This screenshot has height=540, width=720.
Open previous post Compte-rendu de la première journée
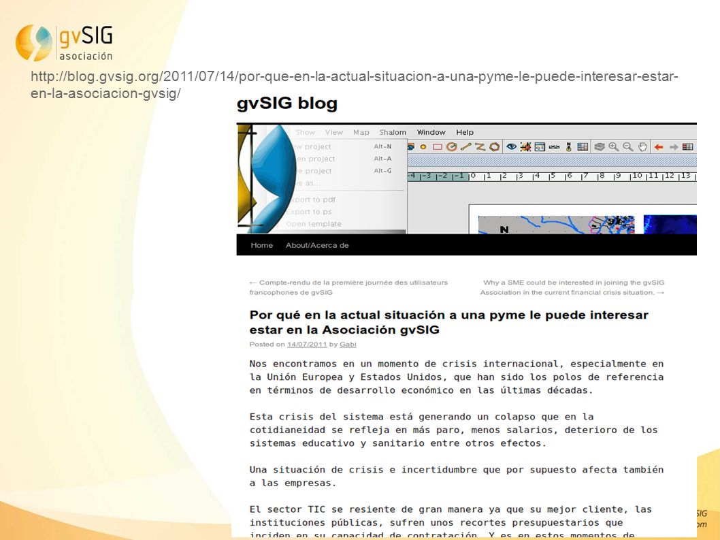pyautogui.click(x=348, y=287)
